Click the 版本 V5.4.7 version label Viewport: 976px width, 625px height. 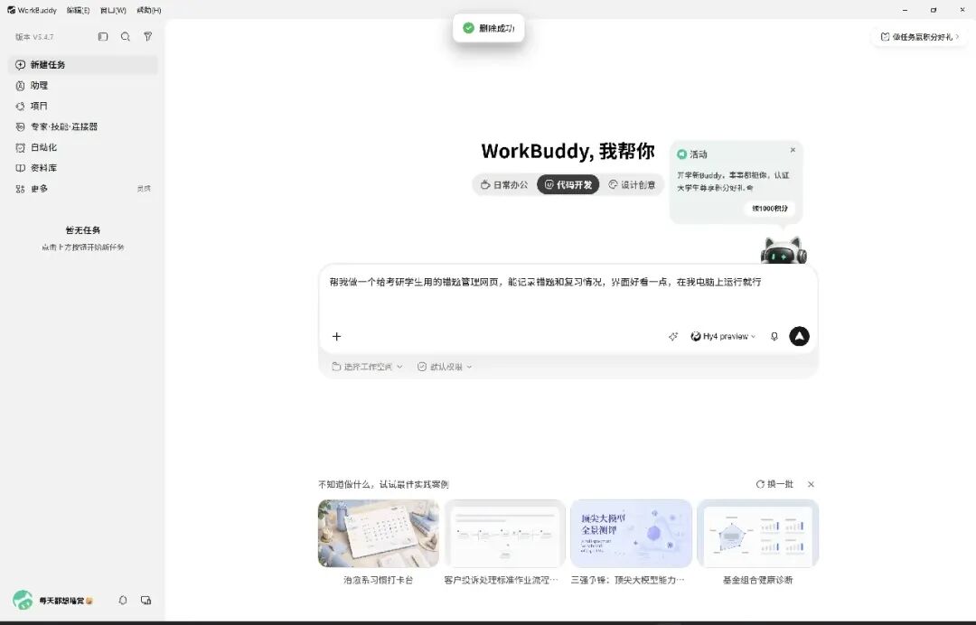34,37
